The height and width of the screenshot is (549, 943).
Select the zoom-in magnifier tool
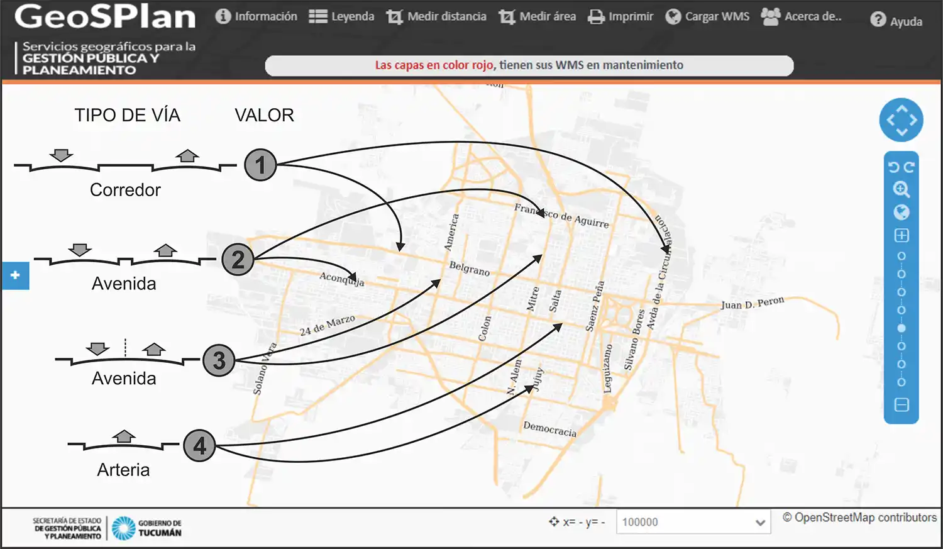click(x=901, y=189)
